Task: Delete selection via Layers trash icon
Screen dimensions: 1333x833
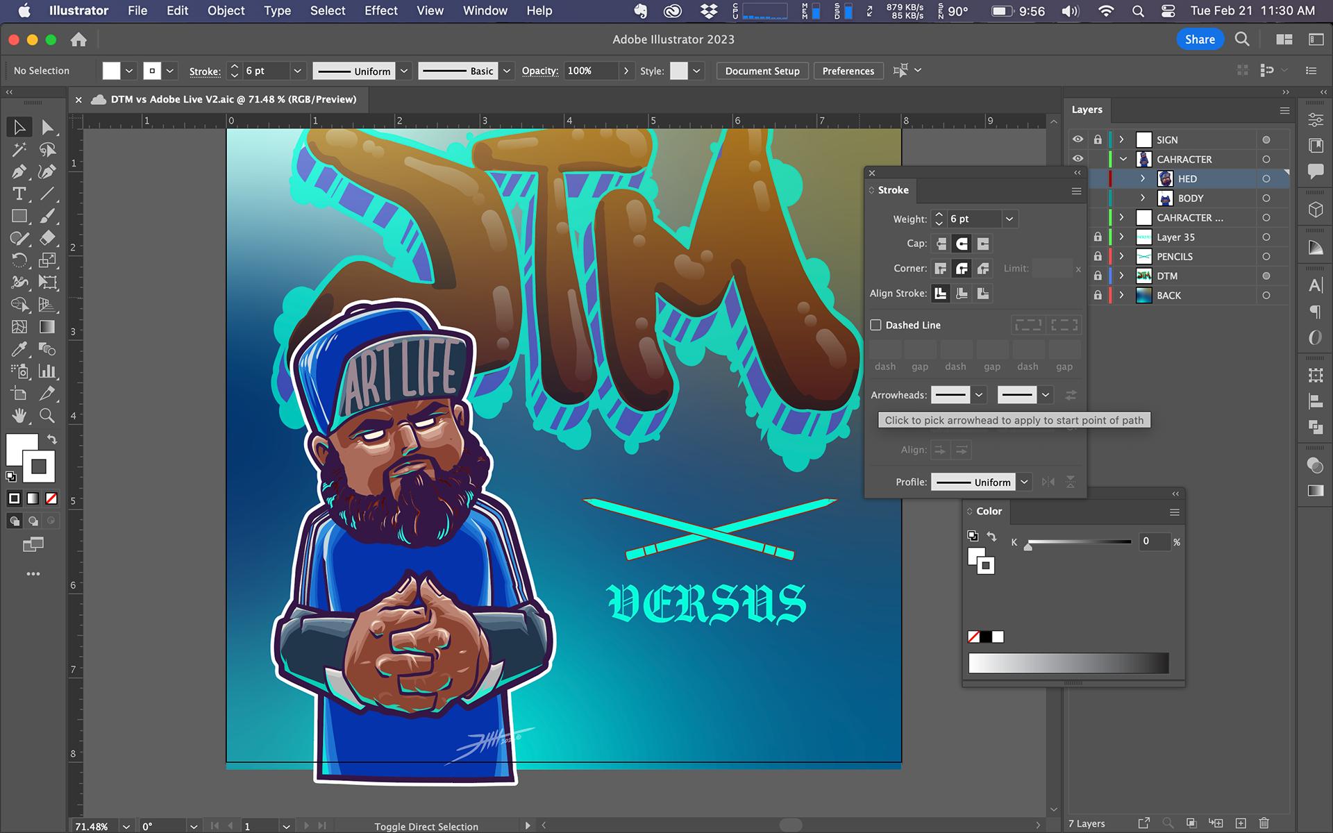Action: click(1264, 823)
